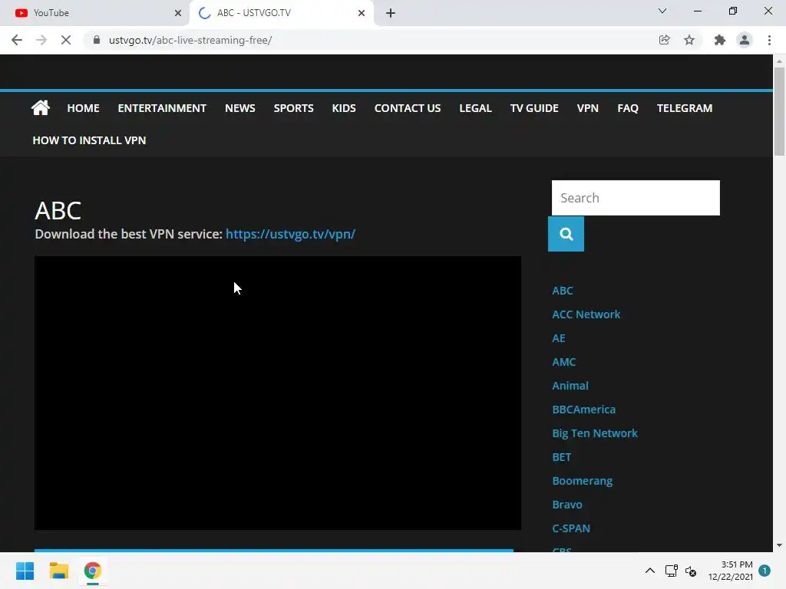Open the Chrome profile avatar
This screenshot has width=786, height=589.
[x=745, y=40]
